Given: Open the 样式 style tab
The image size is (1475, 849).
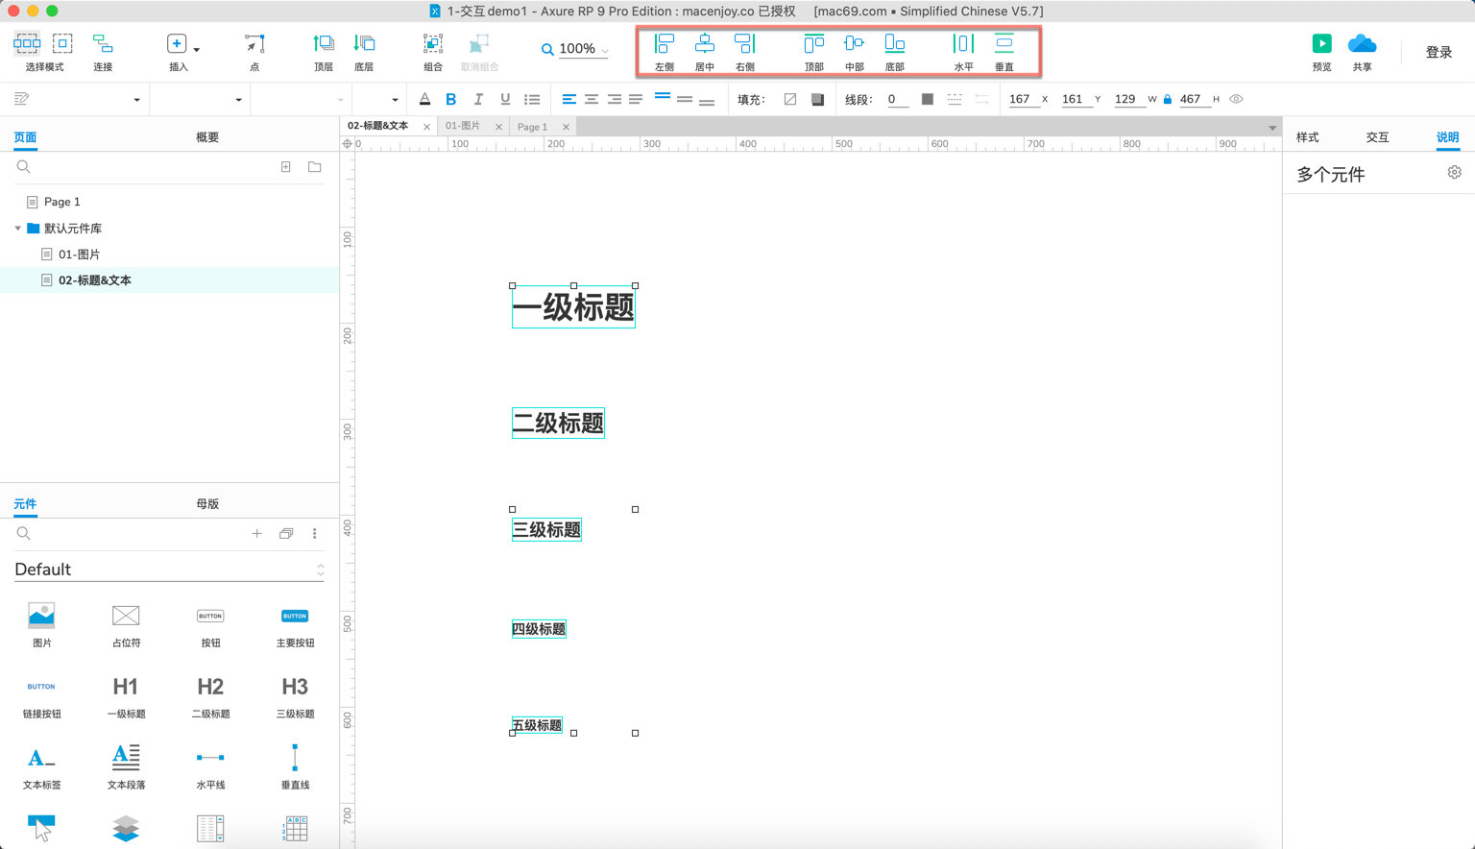Looking at the screenshot, I should click(x=1308, y=137).
